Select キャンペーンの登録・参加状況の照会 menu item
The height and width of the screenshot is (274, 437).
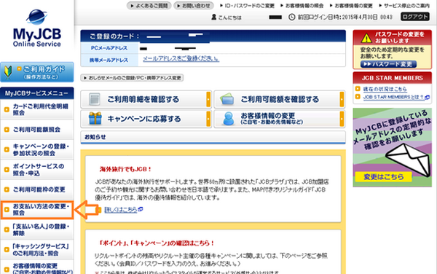pyautogui.click(x=37, y=149)
